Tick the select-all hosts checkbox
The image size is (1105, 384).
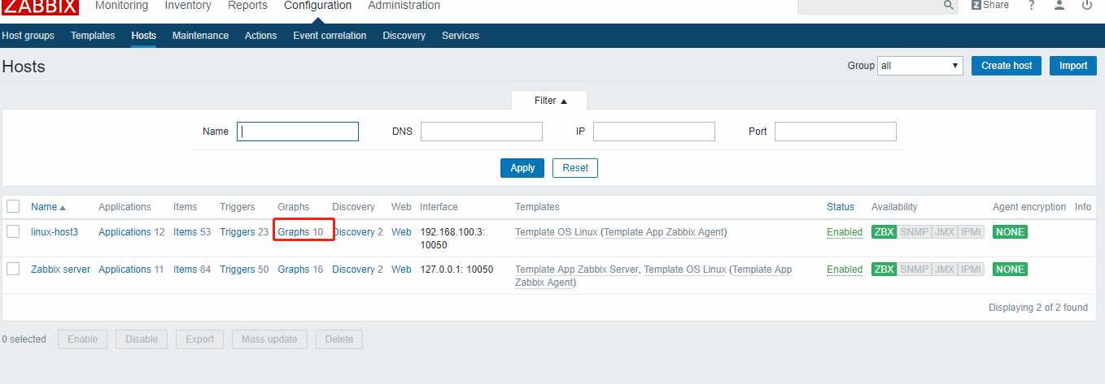(x=13, y=206)
